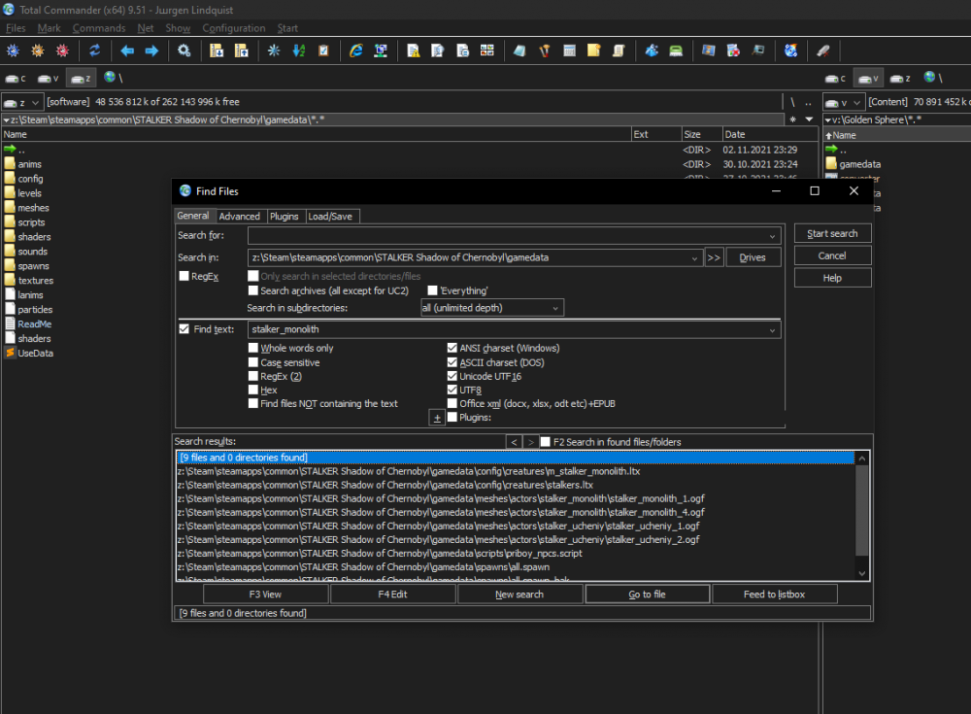Open the Search in subdirectories depth dropdown
Image resolution: width=971 pixels, height=714 pixels.
tap(492, 308)
